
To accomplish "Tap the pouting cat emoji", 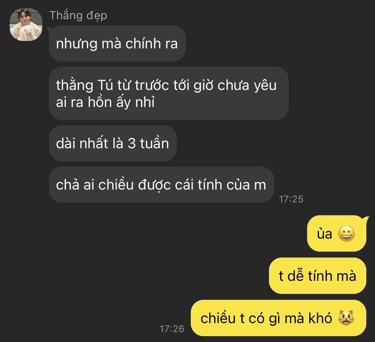I will (346, 318).
